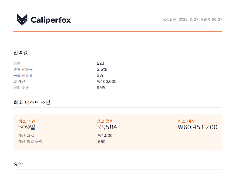Select the ₩1,500 estimated CPC value
The height and width of the screenshot is (172, 236).
tap(105, 135)
